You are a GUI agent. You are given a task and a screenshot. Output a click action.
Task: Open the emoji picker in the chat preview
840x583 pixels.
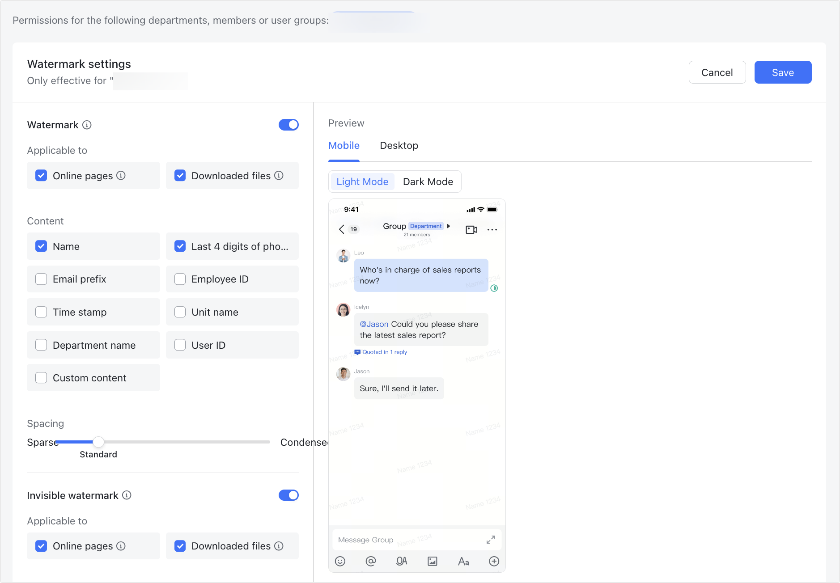(x=340, y=561)
